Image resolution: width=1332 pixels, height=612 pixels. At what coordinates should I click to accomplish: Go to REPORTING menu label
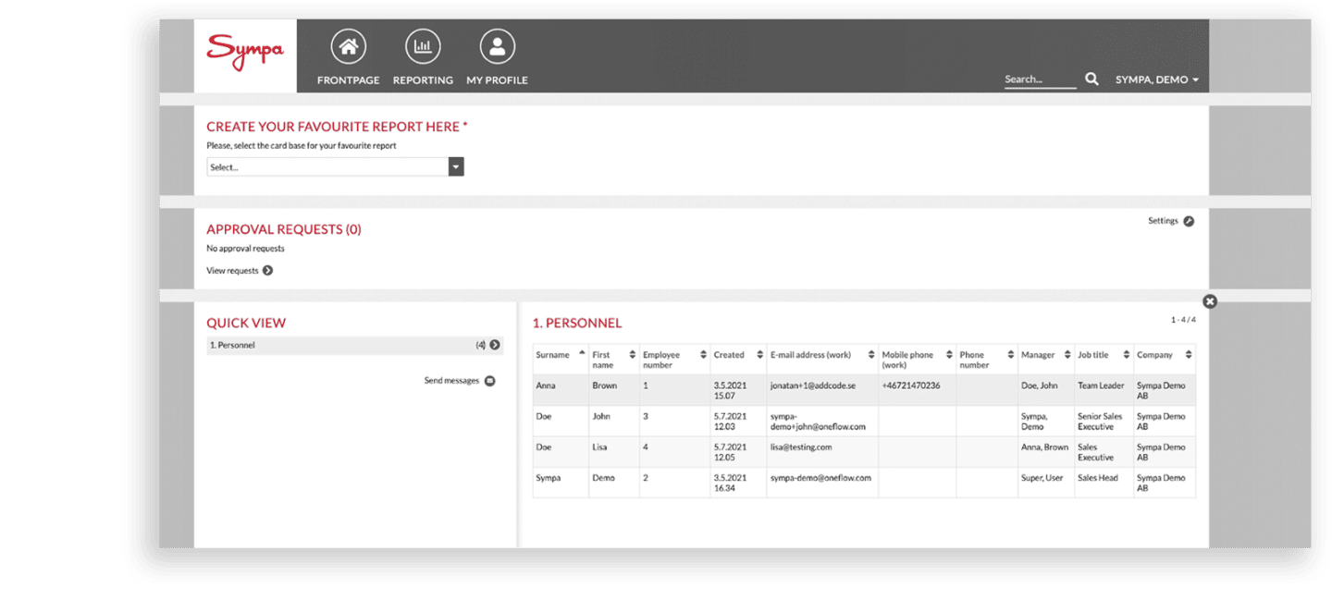pyautogui.click(x=423, y=80)
